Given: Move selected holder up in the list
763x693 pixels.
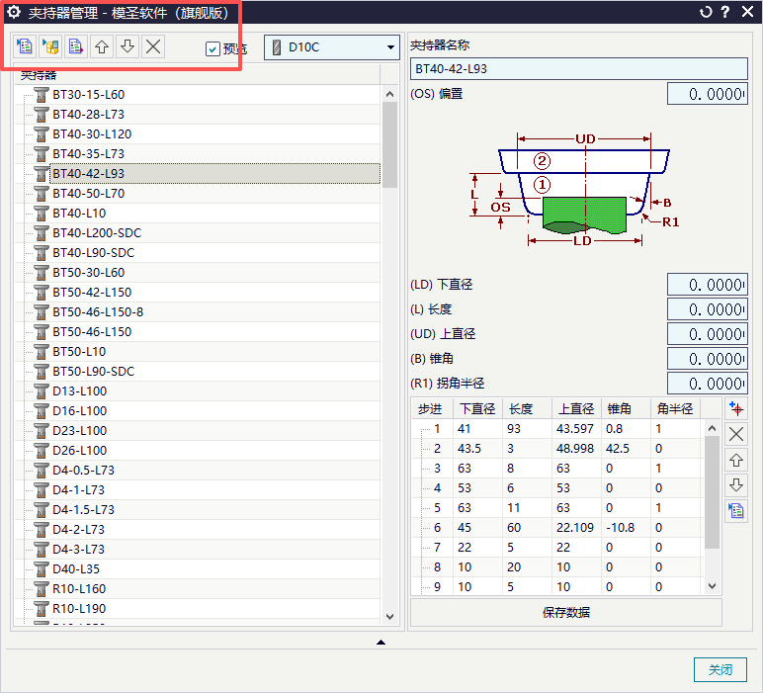Looking at the screenshot, I should click(x=102, y=47).
